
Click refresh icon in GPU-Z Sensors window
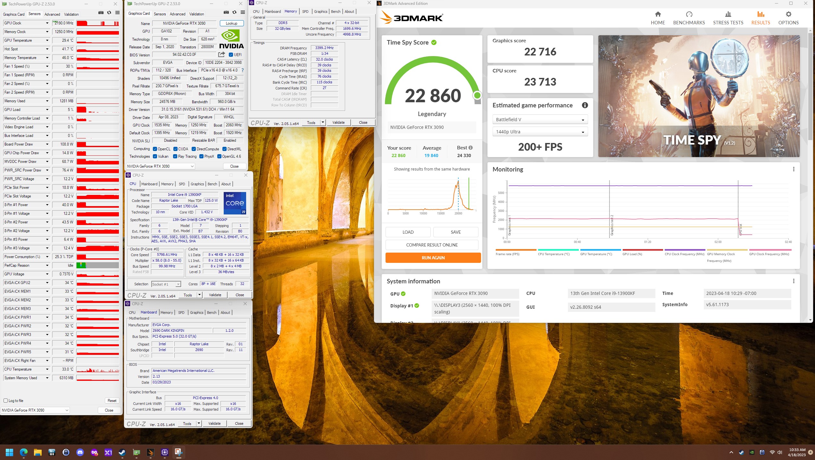click(x=109, y=13)
